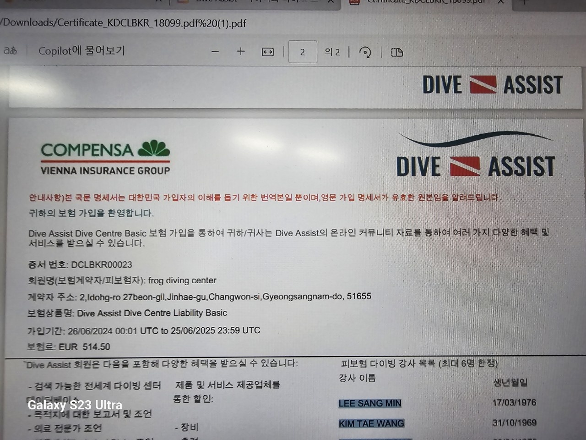Viewport: 586px width, 440px height.
Task: Close the Certificate_KDCLBKR_18099.pdf tab
Action: click(501, 2)
